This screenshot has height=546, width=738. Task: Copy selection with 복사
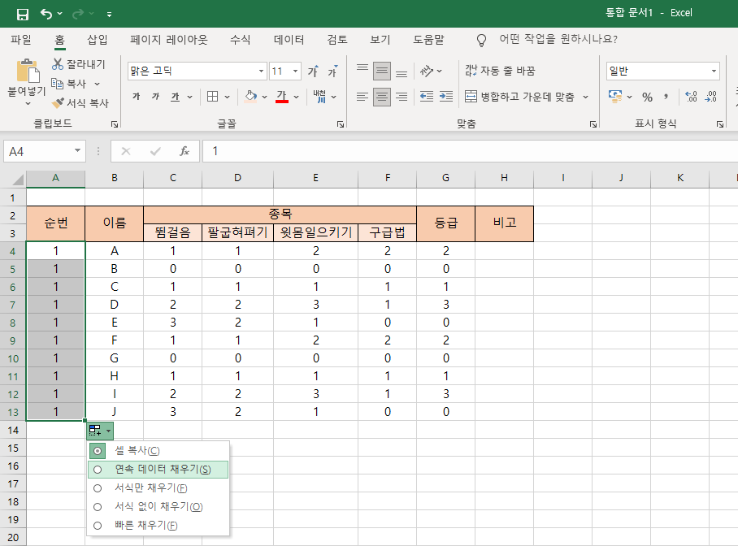(69, 84)
